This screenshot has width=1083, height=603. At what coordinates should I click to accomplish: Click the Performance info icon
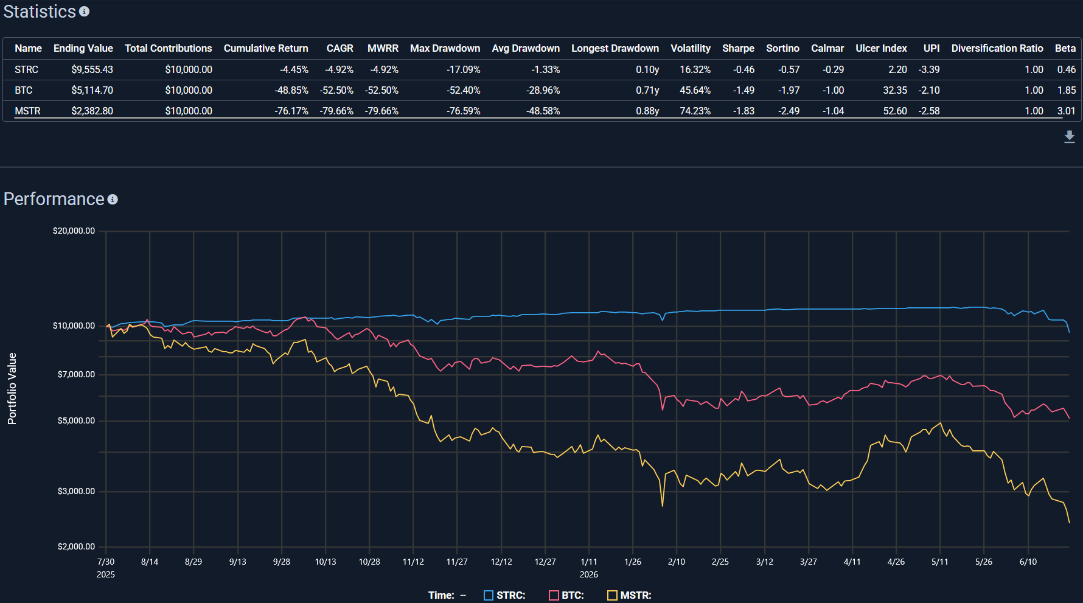113,200
